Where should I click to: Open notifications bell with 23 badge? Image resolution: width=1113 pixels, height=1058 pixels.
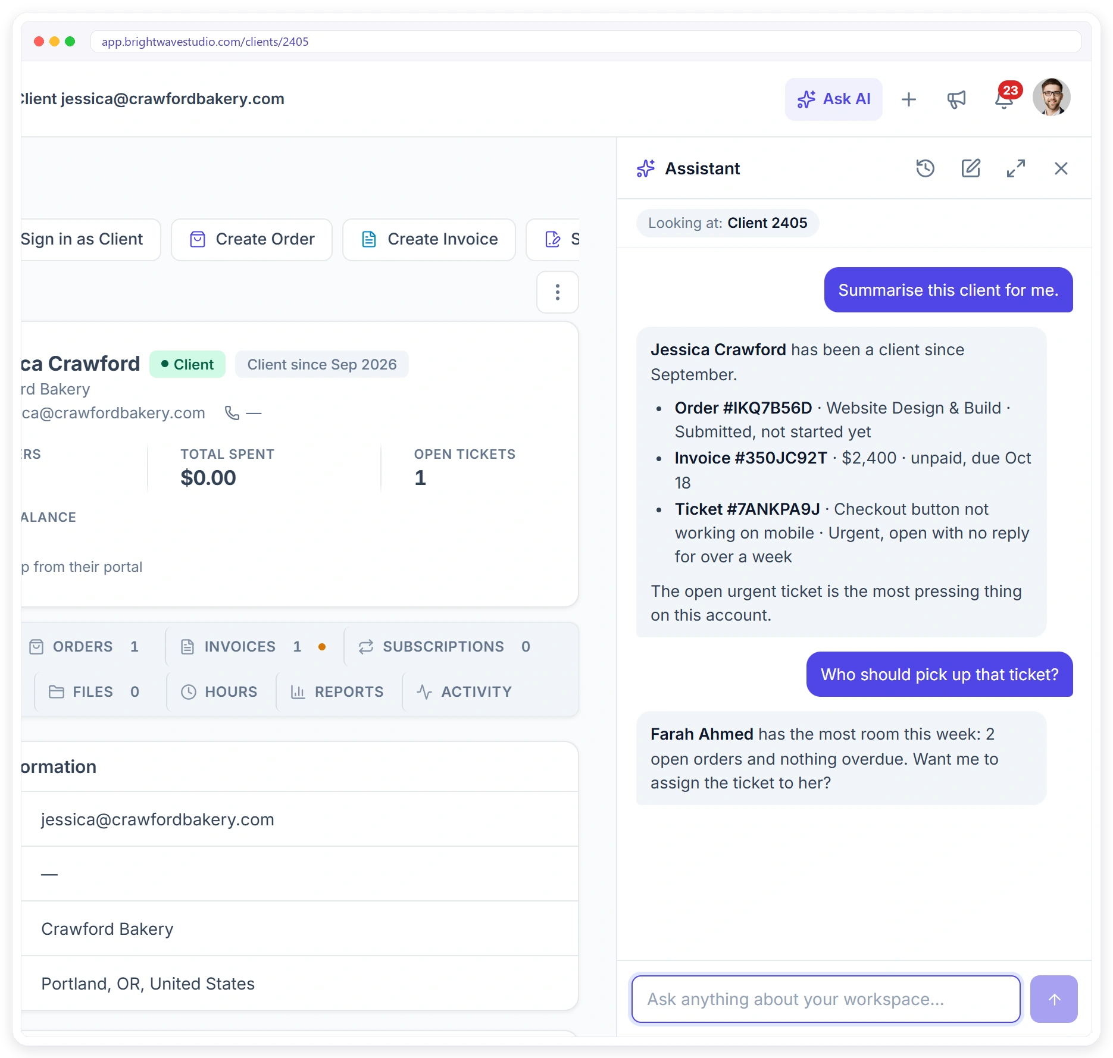tap(1005, 98)
